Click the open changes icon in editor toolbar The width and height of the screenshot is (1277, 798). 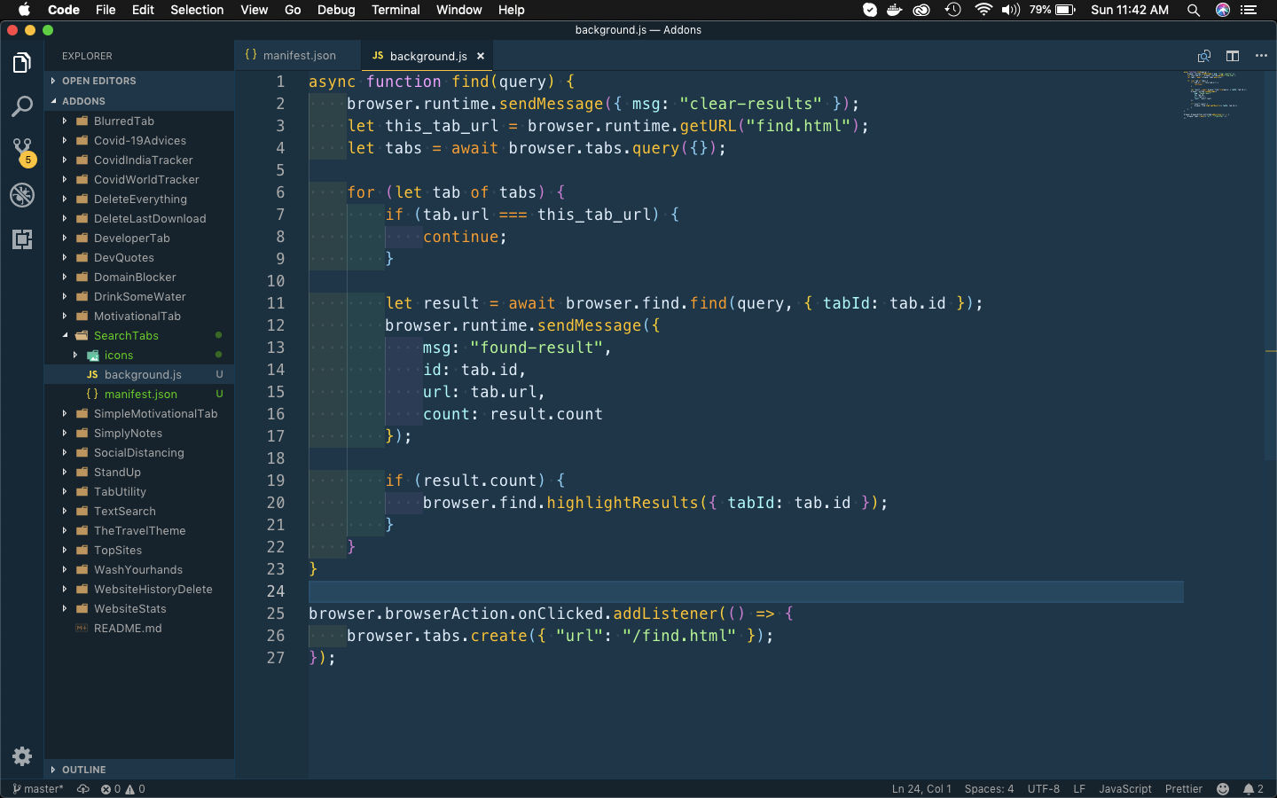click(x=1204, y=56)
